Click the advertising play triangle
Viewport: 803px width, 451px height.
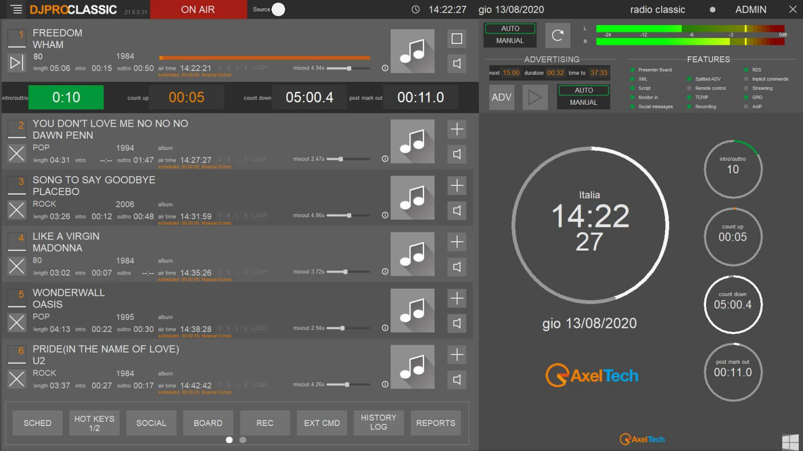[535, 97]
